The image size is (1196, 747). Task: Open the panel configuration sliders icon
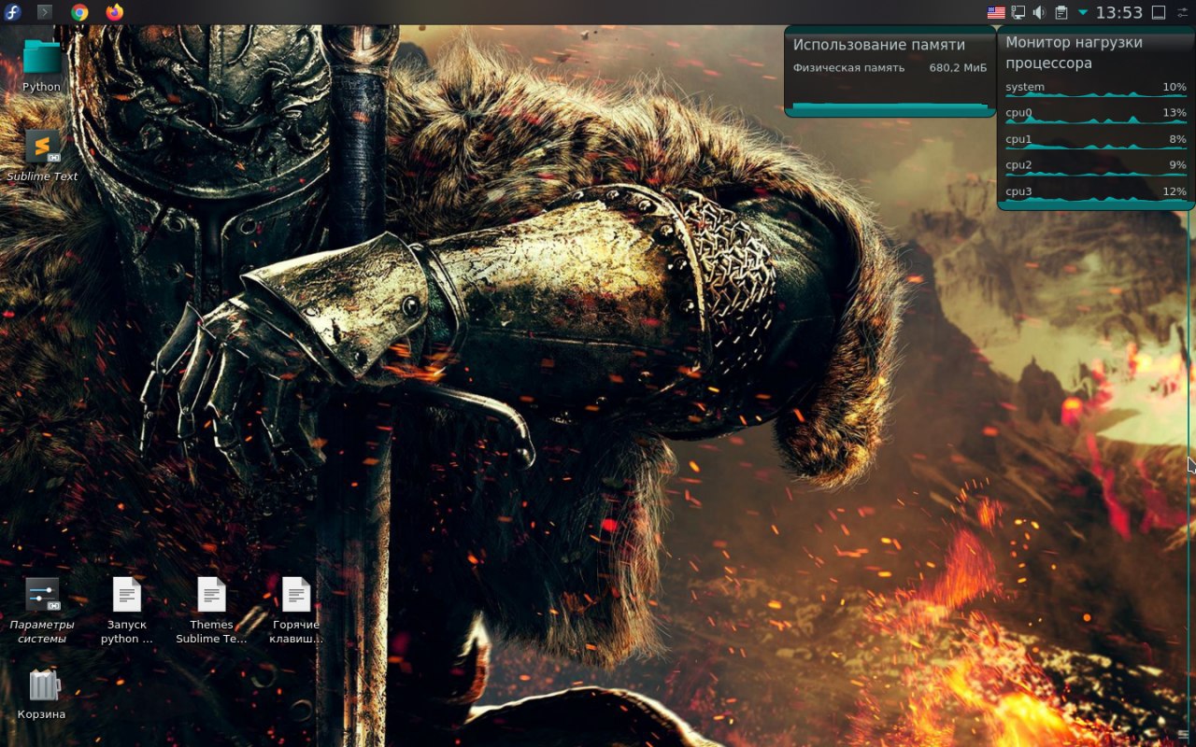pos(1184,13)
